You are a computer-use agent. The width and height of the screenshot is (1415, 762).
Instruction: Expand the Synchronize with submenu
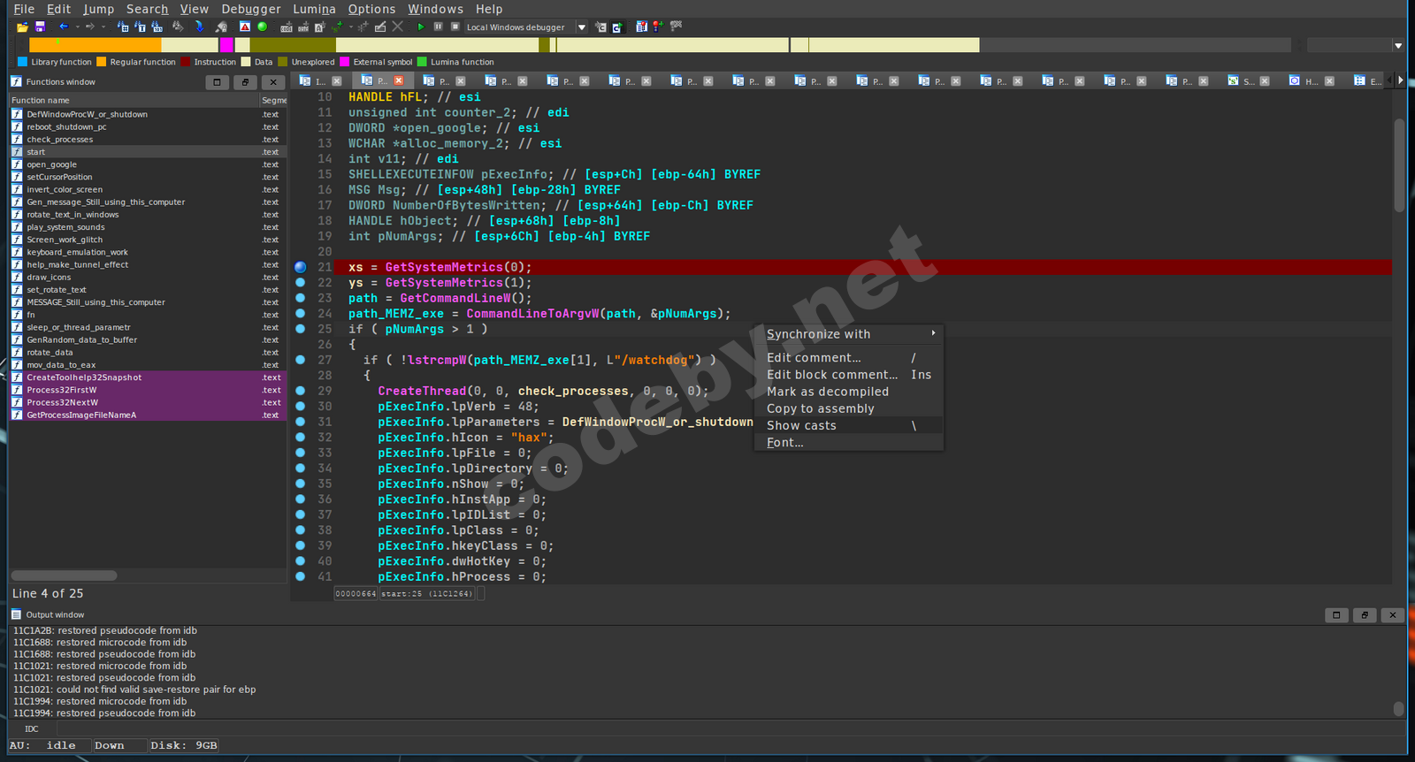849,334
